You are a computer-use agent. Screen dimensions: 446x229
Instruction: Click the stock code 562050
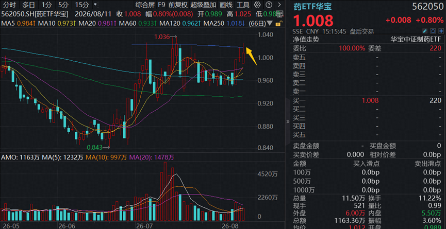tap(427, 7)
